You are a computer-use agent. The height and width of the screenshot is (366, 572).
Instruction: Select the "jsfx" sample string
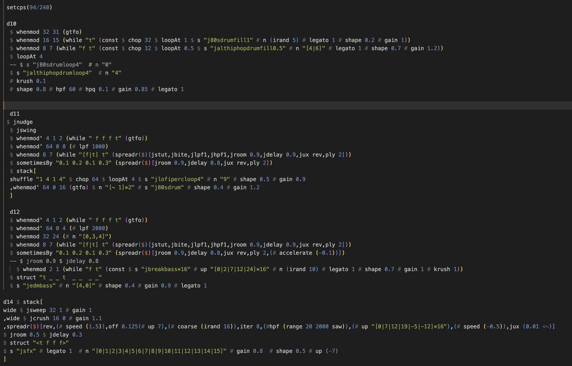[x=27, y=351]
